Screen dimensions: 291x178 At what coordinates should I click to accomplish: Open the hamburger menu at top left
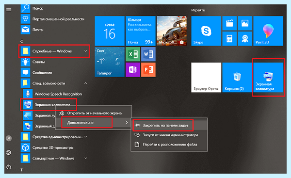(x=9, y=10)
